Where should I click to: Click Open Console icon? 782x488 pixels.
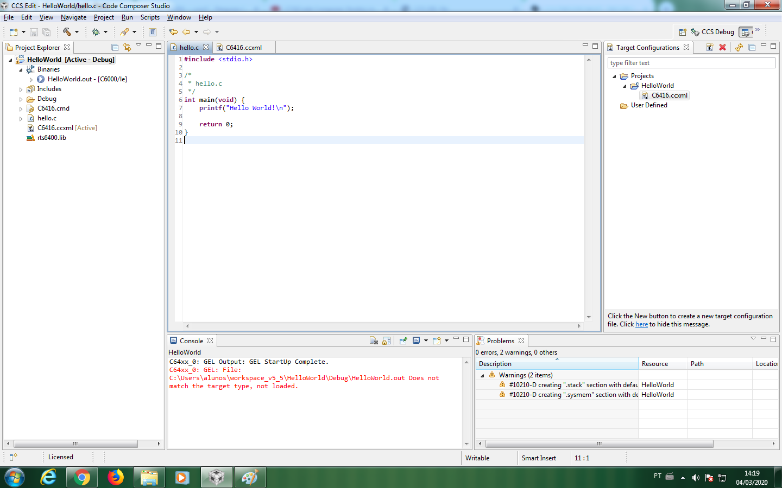click(437, 341)
